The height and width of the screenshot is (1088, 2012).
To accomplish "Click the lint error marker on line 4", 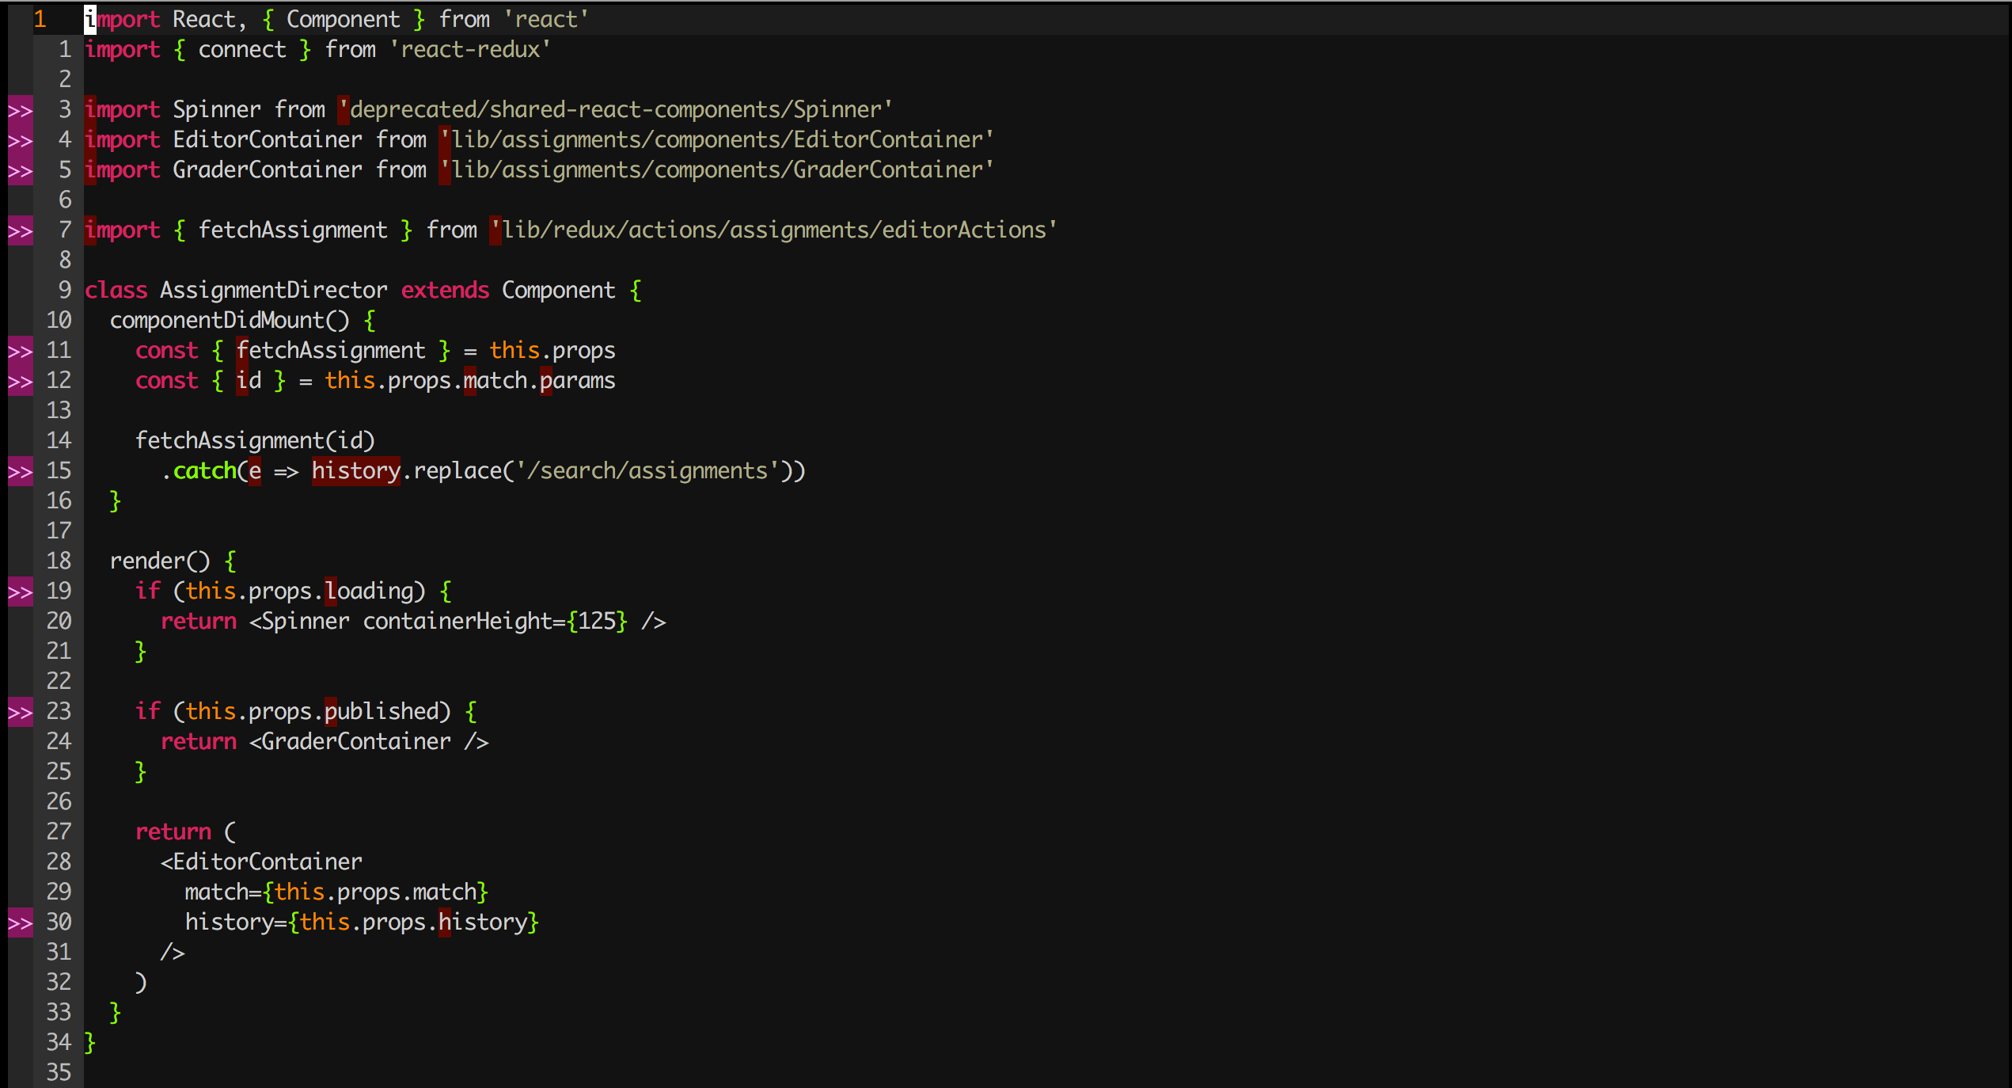I will click(x=20, y=140).
